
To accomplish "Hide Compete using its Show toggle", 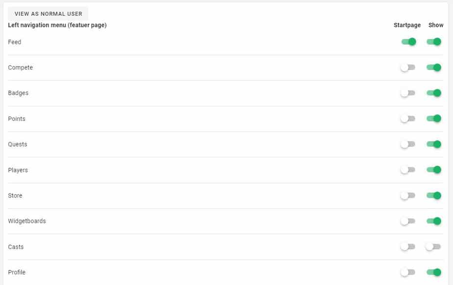I will [434, 68].
